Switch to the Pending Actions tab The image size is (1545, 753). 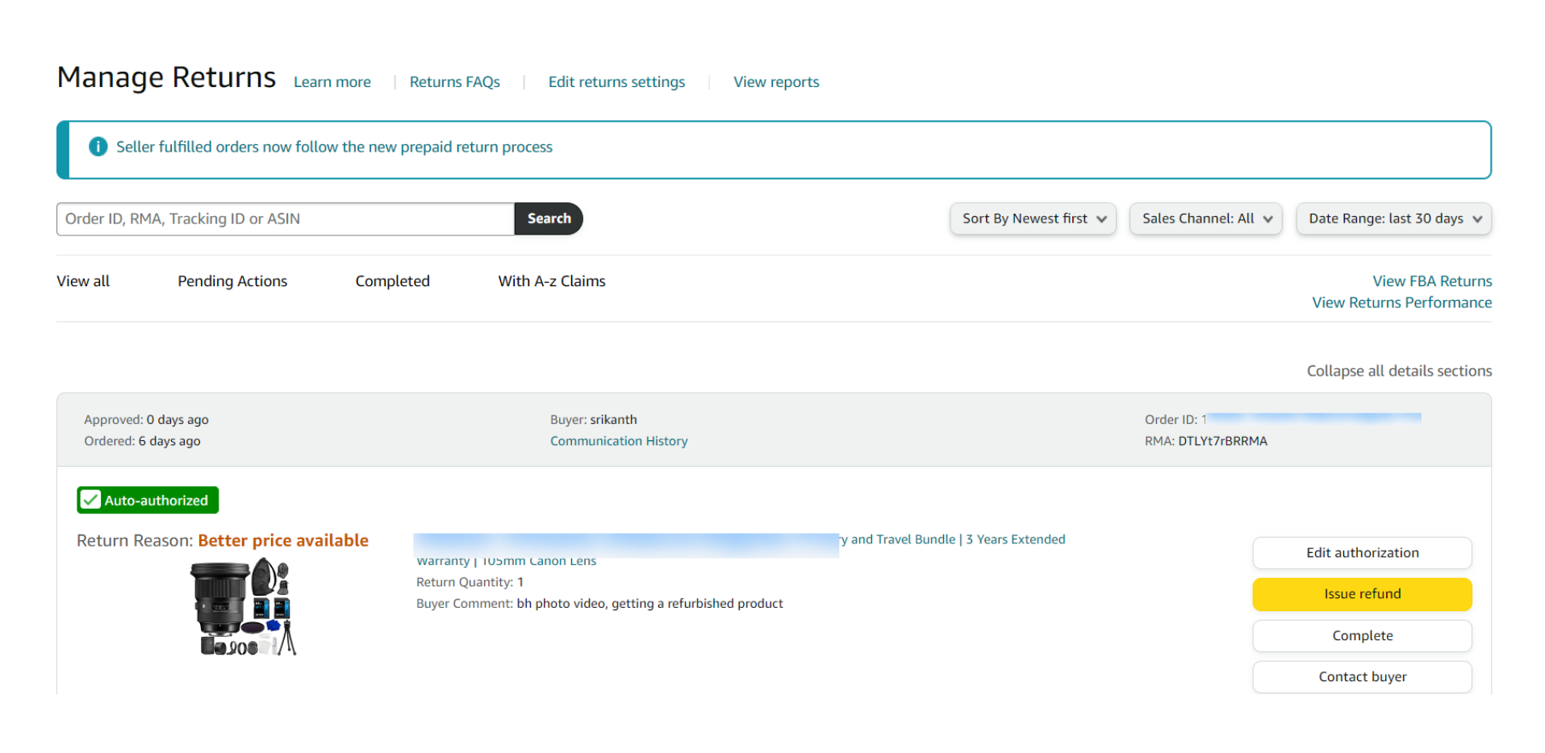tap(232, 281)
